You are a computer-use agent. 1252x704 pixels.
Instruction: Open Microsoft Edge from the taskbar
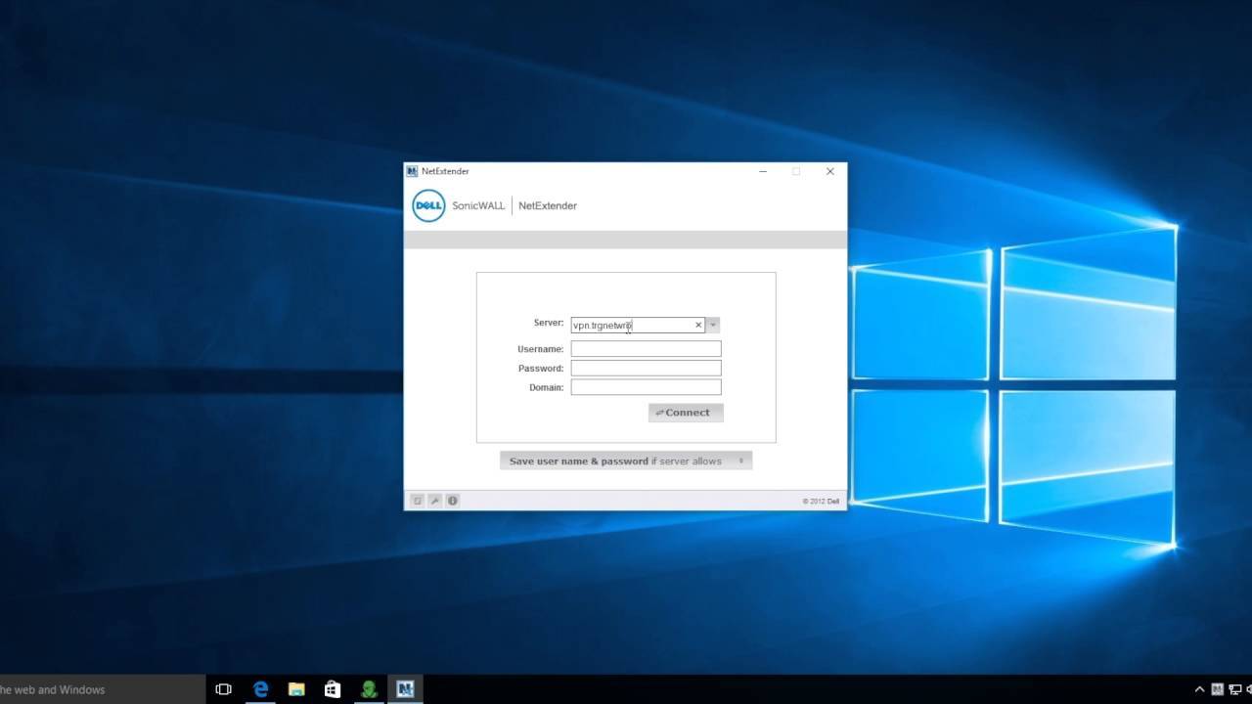[x=260, y=689]
